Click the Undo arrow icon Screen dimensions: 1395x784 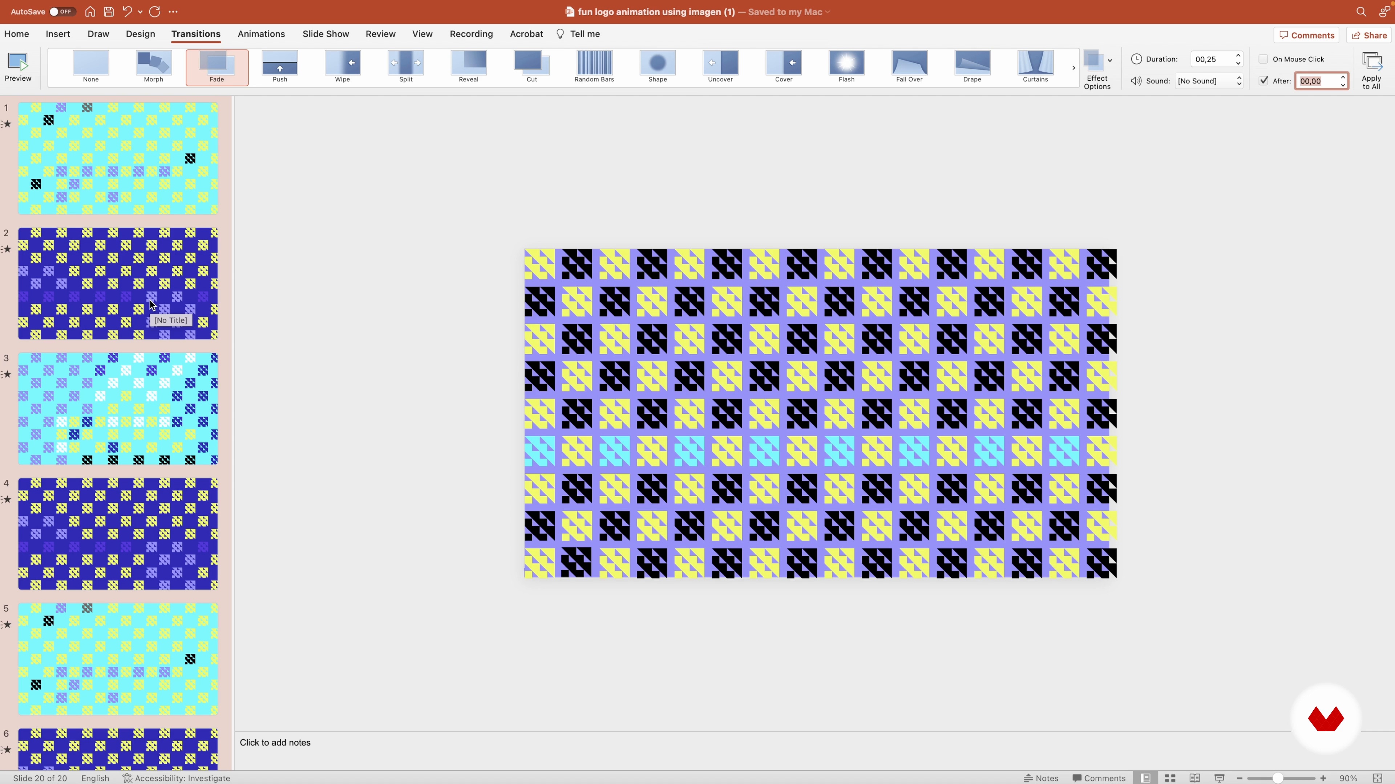pos(127,11)
